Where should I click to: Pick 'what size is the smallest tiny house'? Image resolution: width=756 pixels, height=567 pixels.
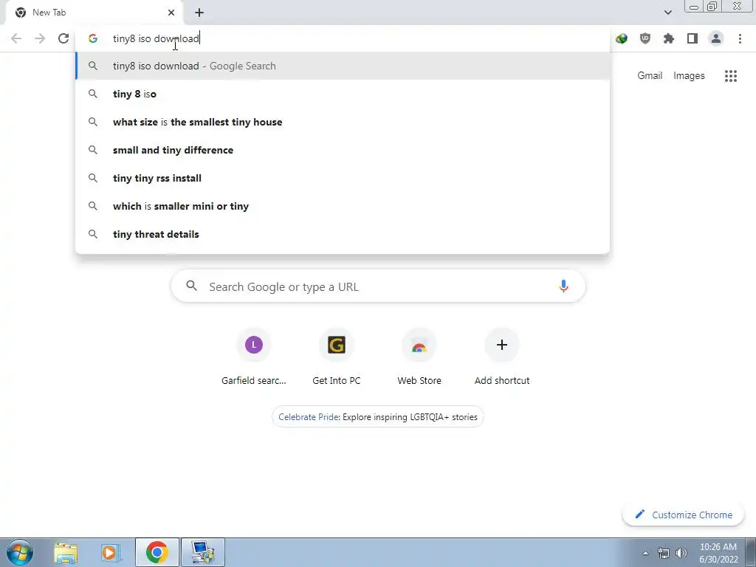pyautogui.click(x=343, y=122)
